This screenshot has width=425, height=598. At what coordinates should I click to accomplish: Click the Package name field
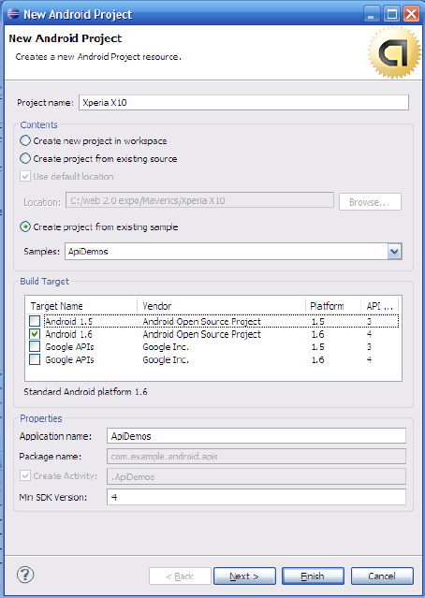[x=256, y=456]
